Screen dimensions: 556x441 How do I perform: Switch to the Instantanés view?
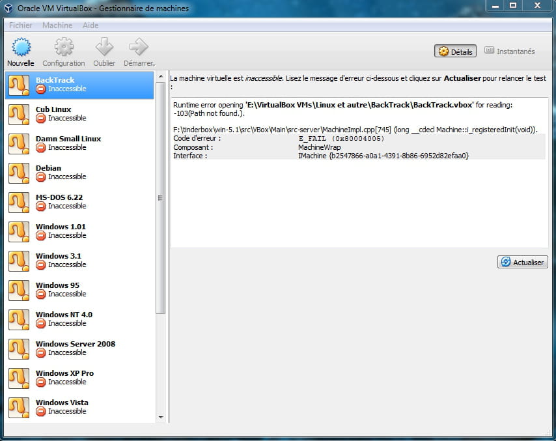[x=510, y=51]
